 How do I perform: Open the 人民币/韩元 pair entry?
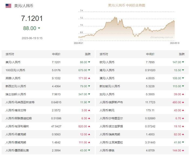pos(107,110)
